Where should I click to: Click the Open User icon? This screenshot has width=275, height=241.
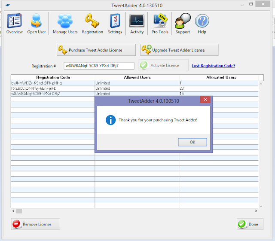click(36, 24)
